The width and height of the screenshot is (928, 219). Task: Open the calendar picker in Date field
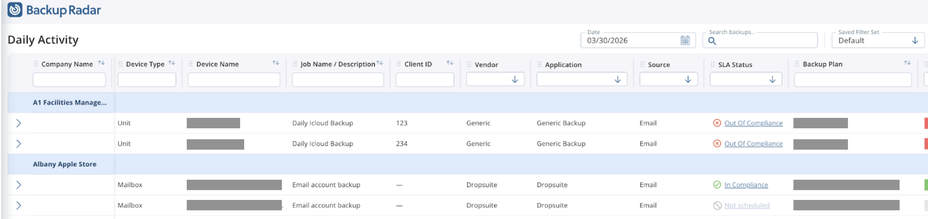685,40
